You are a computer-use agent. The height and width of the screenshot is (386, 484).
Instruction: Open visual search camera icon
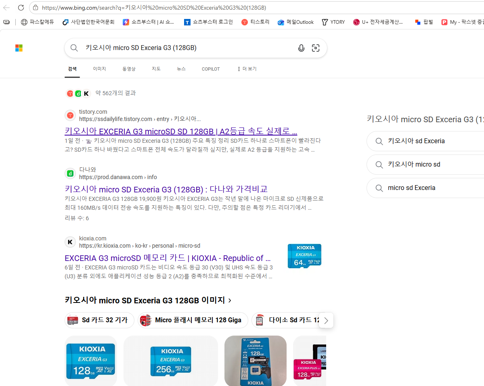coord(315,48)
